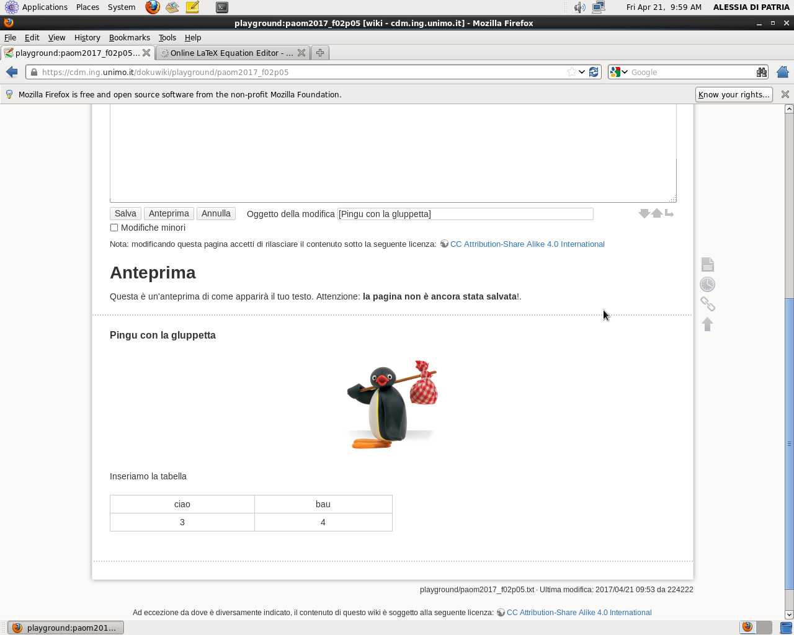Toggle the Modifiche minori checkbox

tap(114, 228)
